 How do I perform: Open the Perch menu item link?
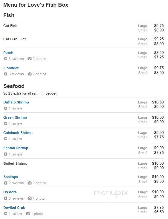[8, 53]
